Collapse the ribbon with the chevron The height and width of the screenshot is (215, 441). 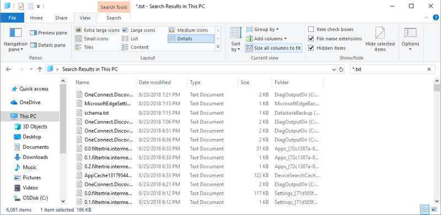[x=426, y=18]
